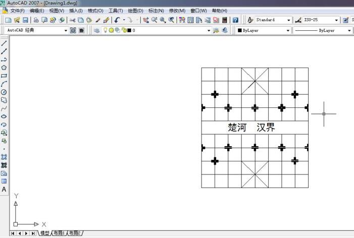The image size is (354, 238).
Task: Choose the Rectangle draw tool
Action: 4,76
